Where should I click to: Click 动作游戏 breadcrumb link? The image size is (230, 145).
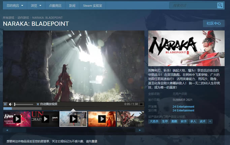[x=23, y=18]
